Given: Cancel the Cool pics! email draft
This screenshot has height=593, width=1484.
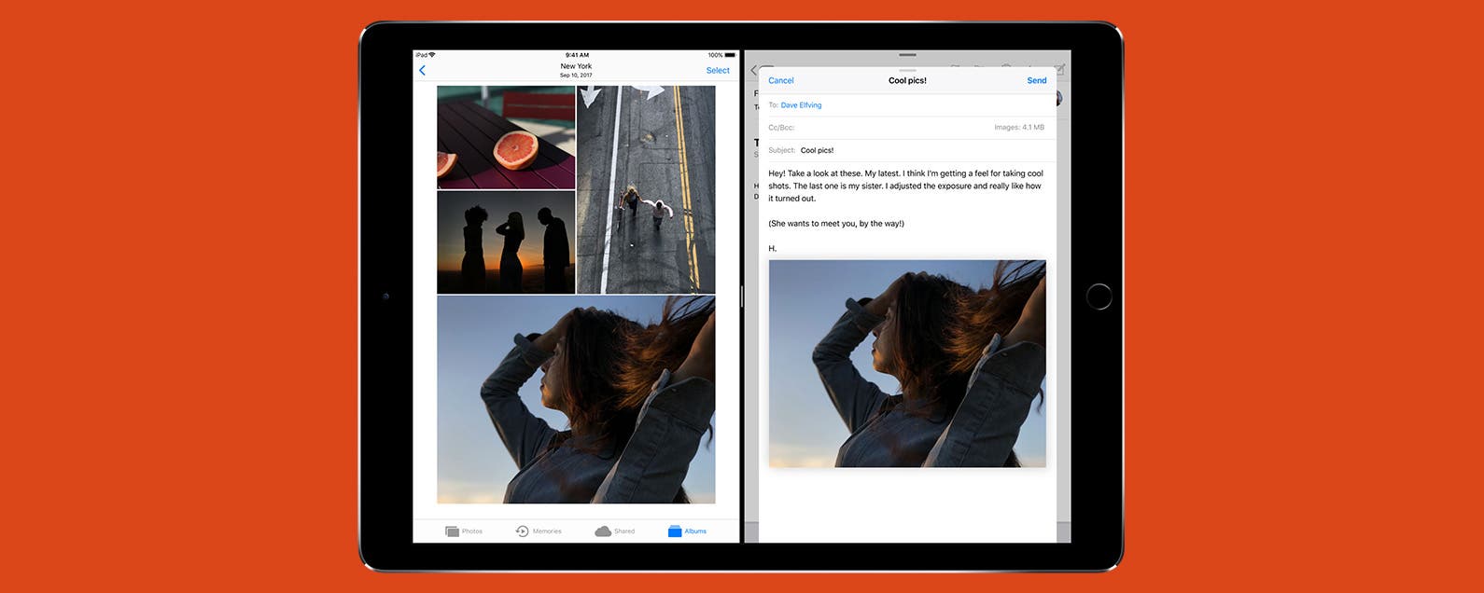Looking at the screenshot, I should [781, 80].
